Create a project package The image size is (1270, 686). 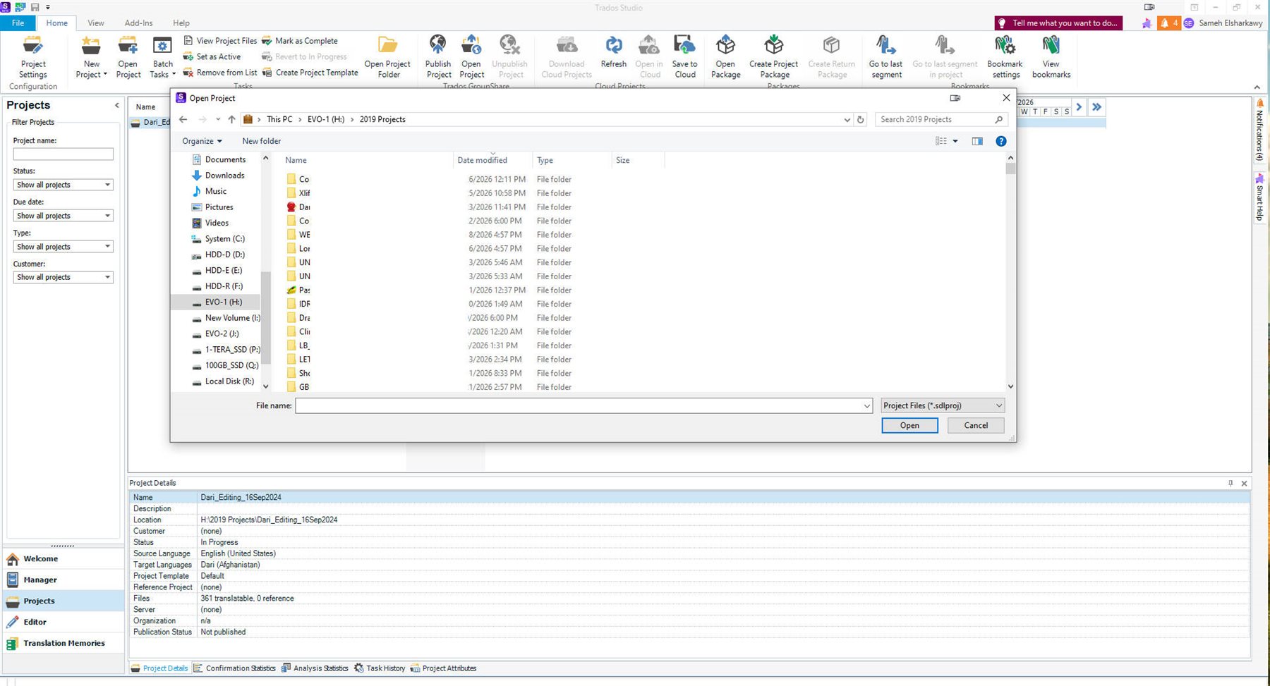[x=773, y=55]
